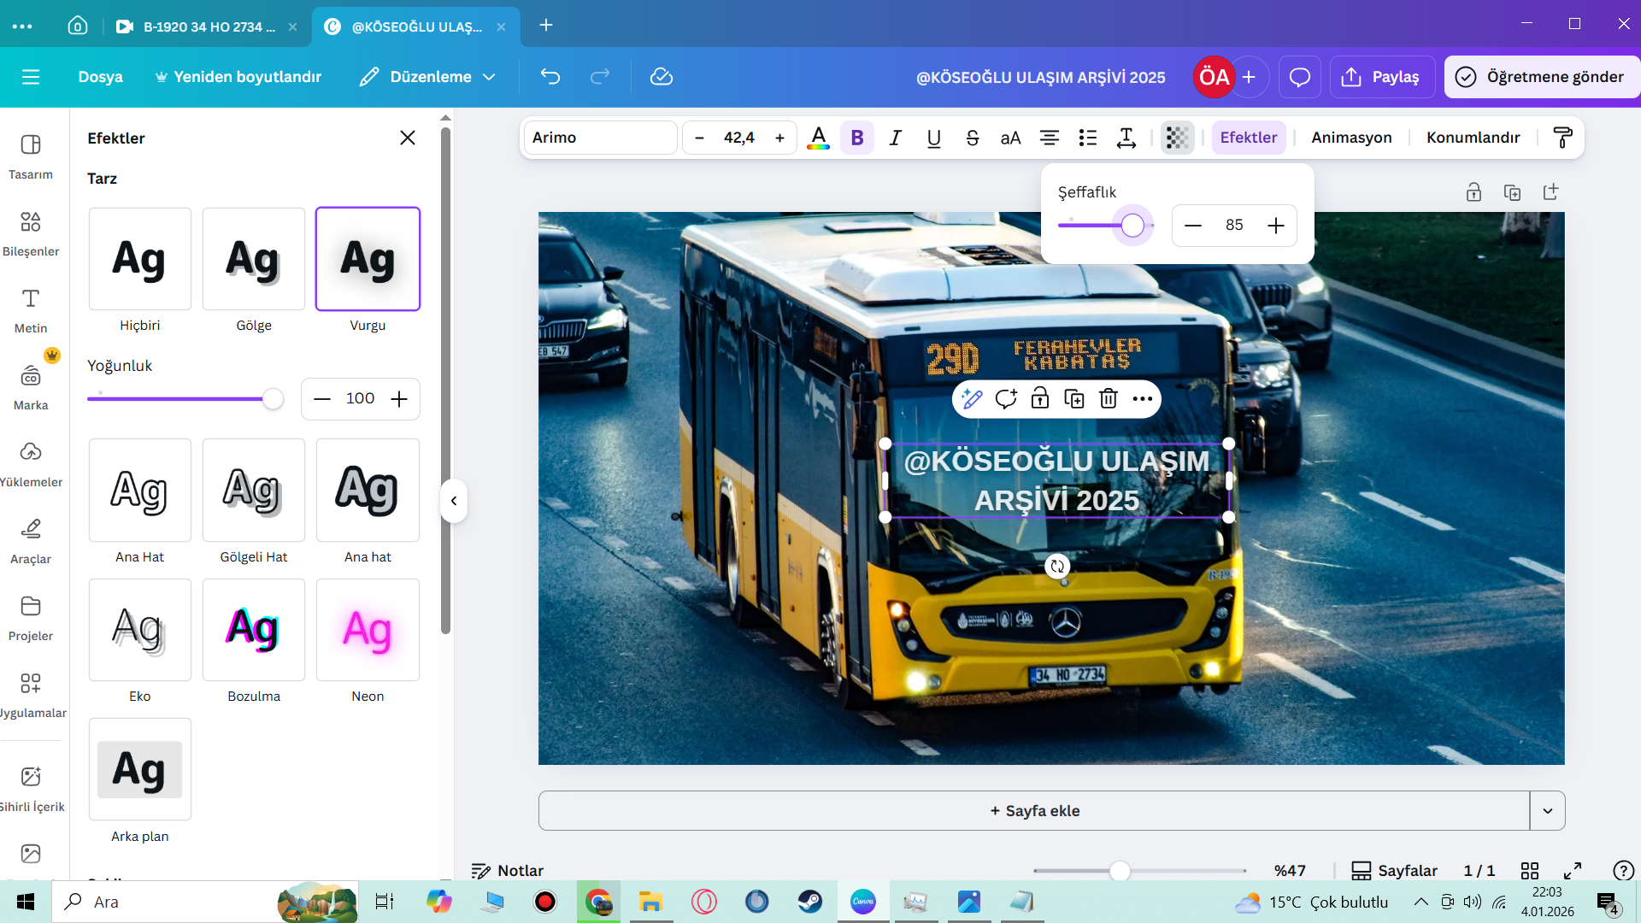The image size is (1641, 923).
Task: Click the text color icon
Action: [818, 138]
